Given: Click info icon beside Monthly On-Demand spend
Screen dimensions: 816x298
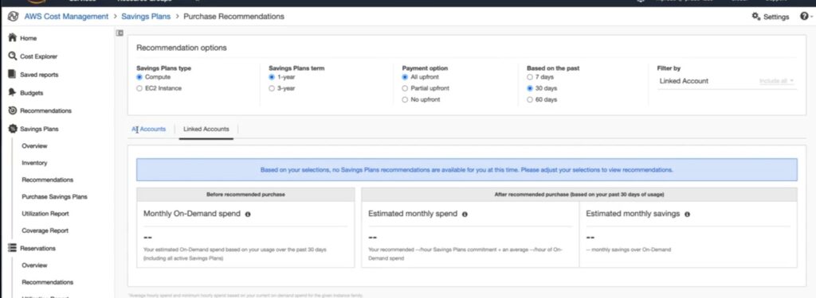Looking at the screenshot, I should (248, 214).
